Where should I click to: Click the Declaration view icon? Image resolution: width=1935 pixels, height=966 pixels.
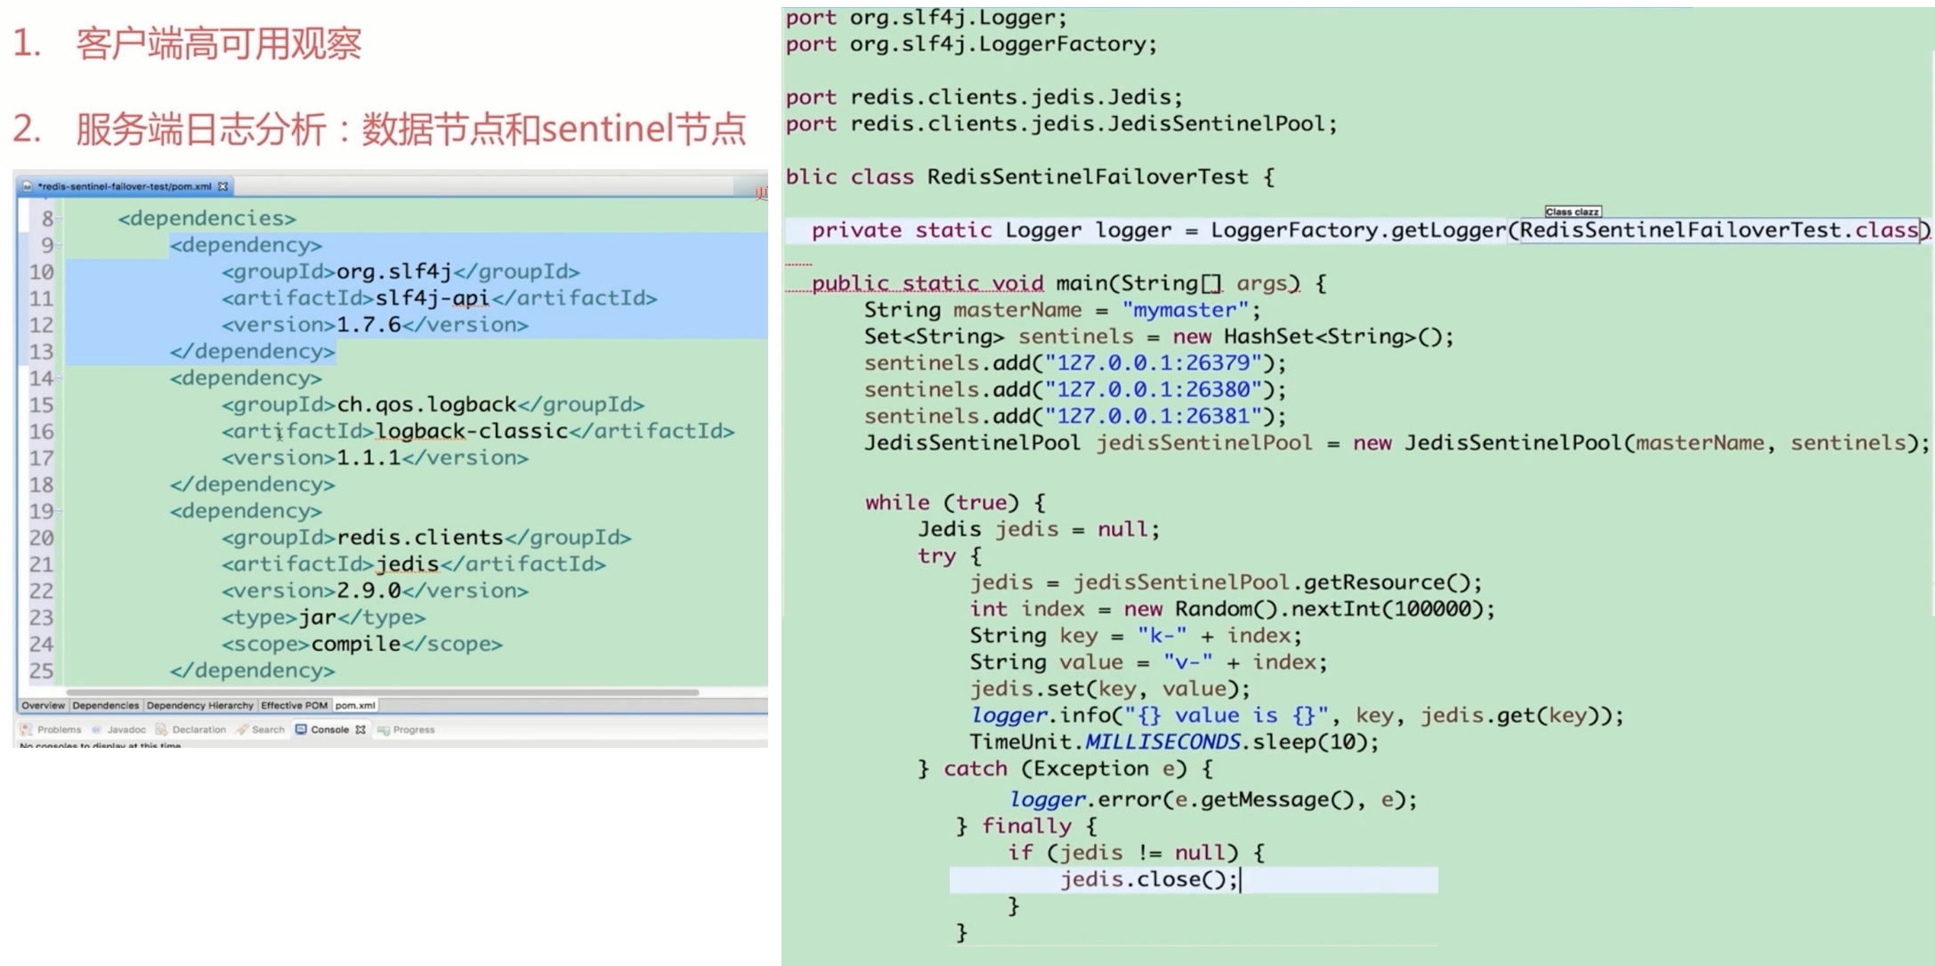(161, 729)
